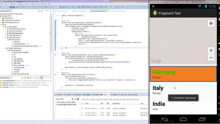Click the Debug bug toolbar icon

[79, 7]
